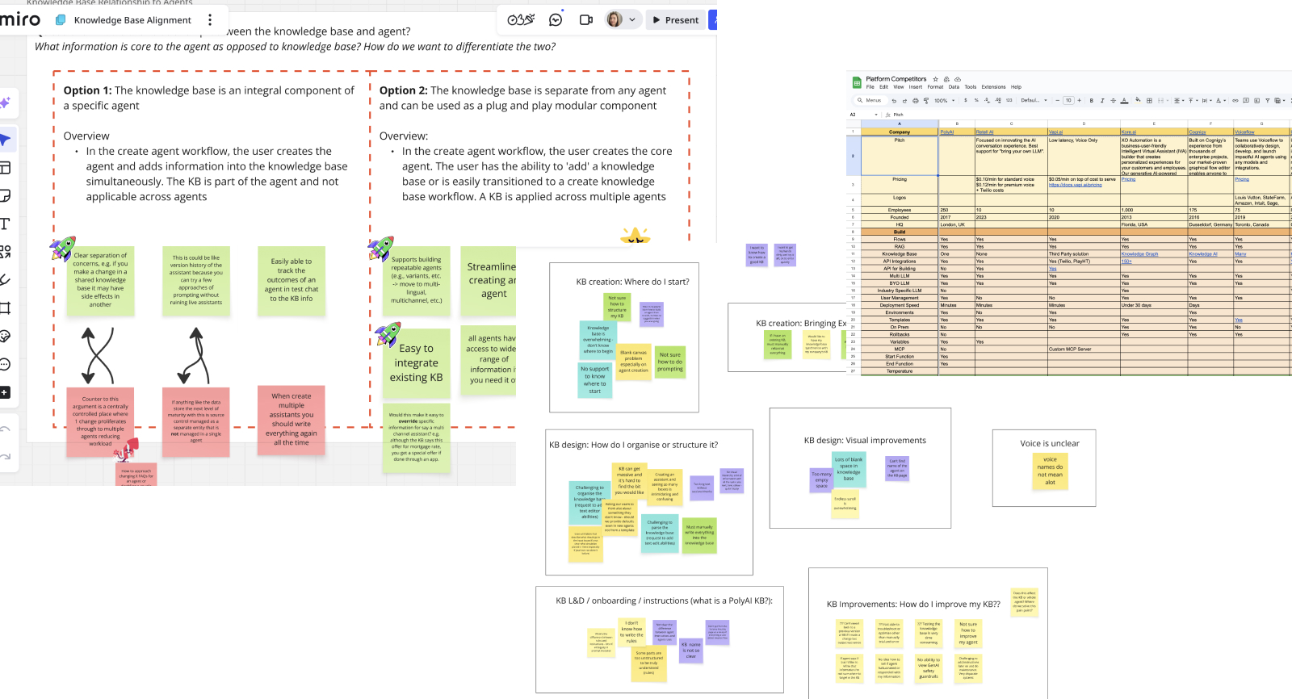
Task: Start a video call with camera icon
Action: coord(586,20)
